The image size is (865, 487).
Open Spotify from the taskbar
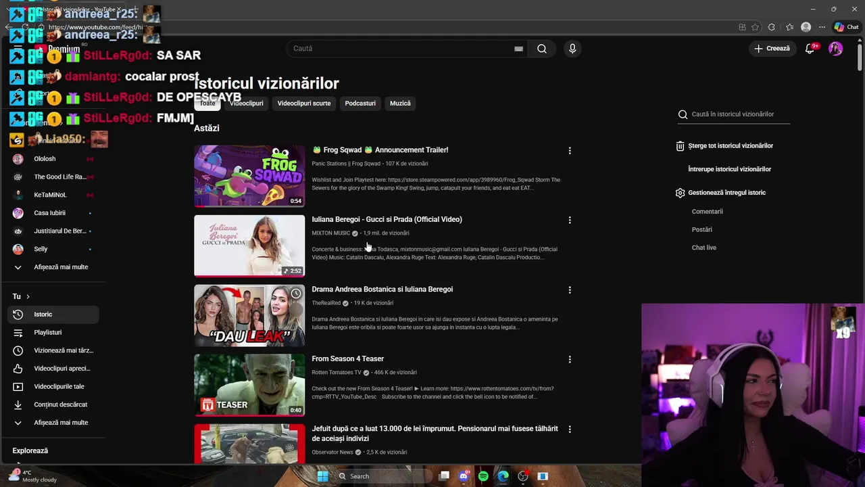coord(483,476)
